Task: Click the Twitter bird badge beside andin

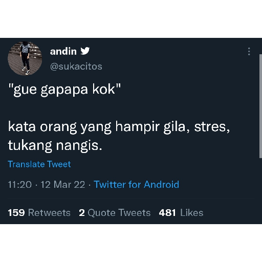Action: [85, 51]
